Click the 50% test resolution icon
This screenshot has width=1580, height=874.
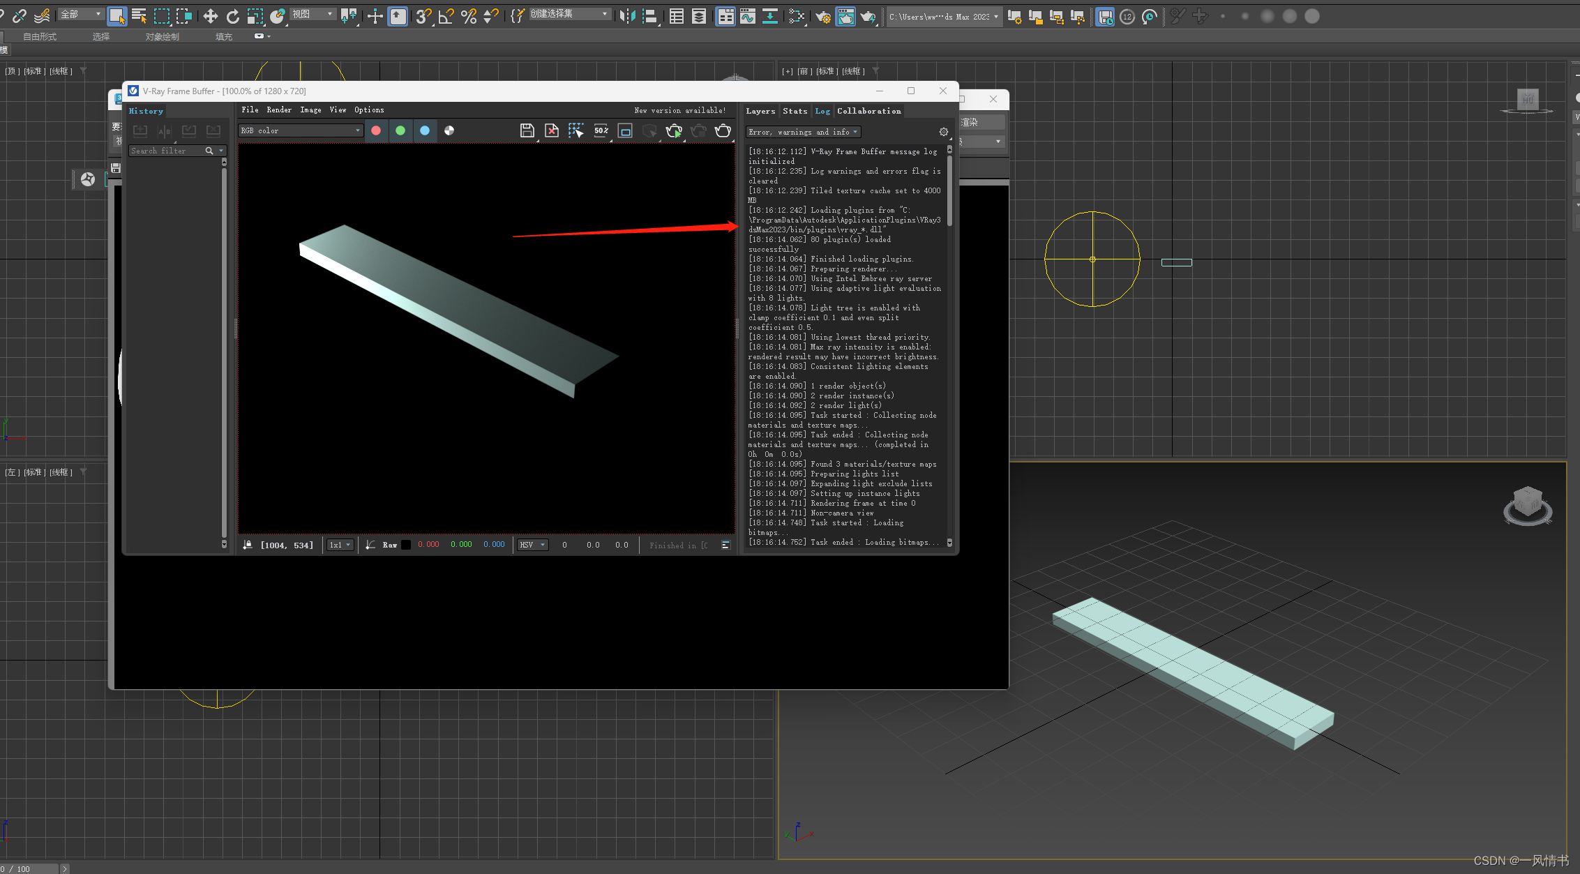click(x=601, y=130)
